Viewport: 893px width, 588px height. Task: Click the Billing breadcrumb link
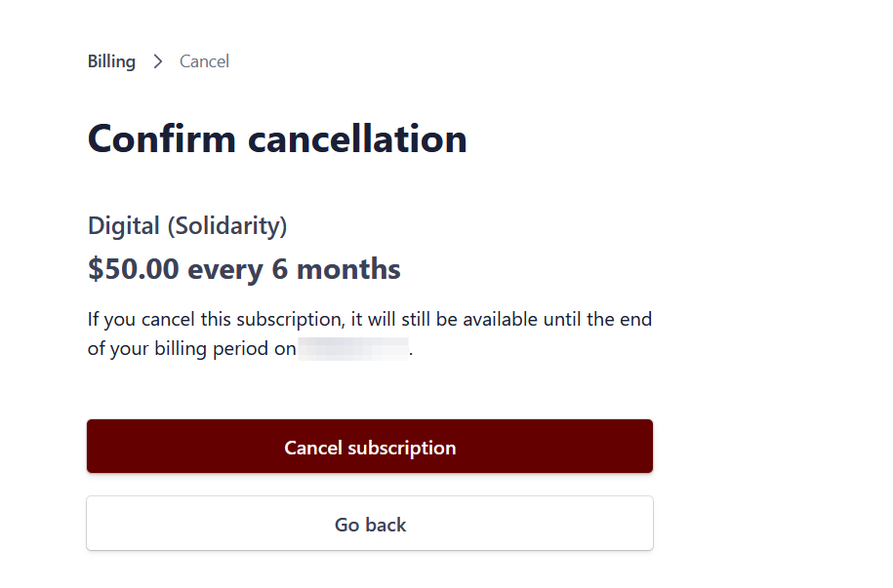[111, 61]
